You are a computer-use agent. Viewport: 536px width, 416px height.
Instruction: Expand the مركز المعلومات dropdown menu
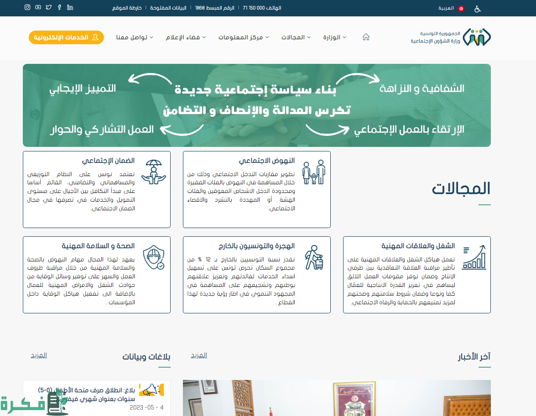coord(243,37)
